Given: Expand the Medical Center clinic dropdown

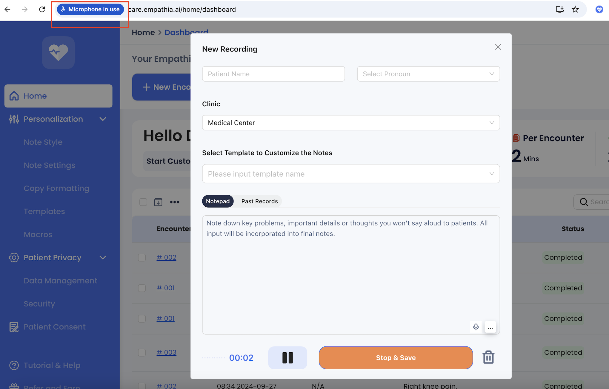Looking at the screenshot, I should [351, 123].
